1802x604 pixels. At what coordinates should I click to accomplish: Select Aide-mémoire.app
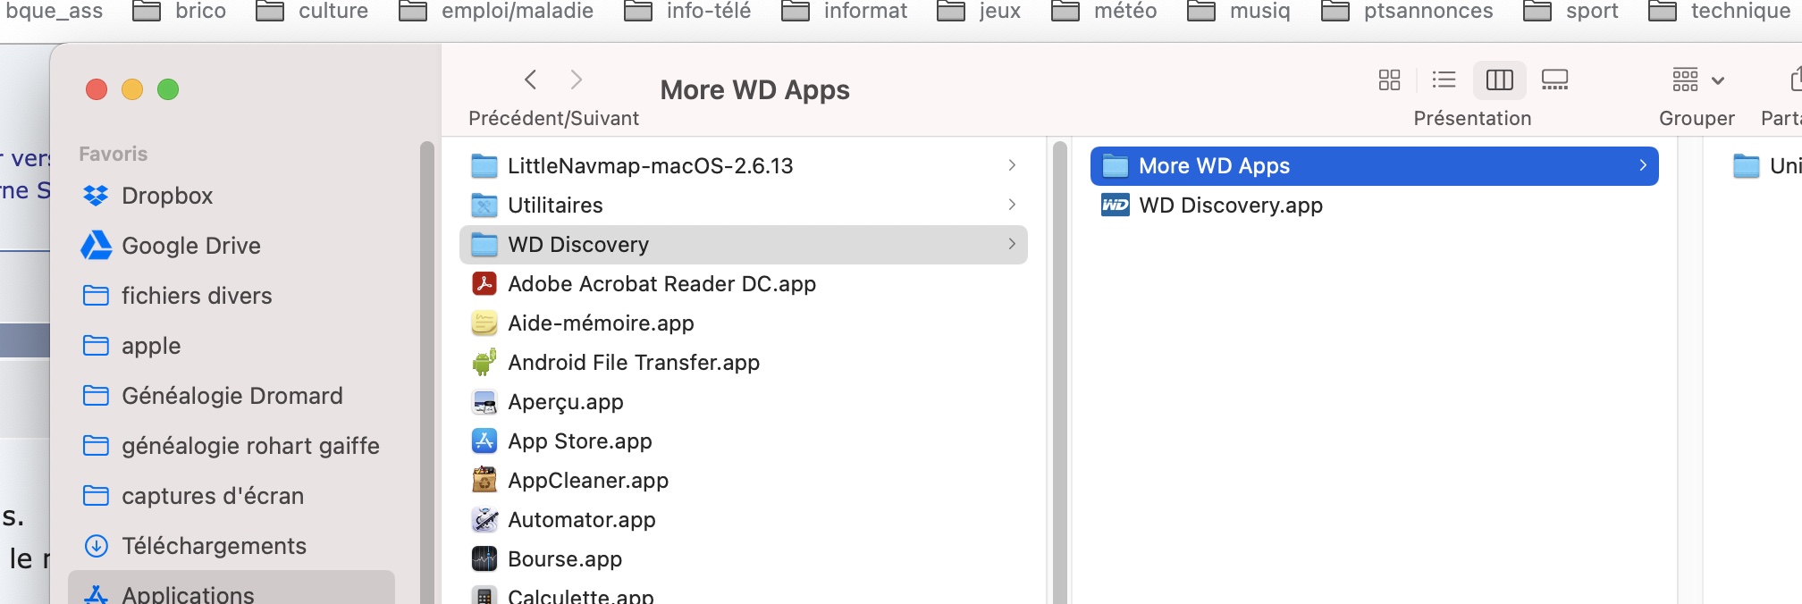[x=743, y=323]
